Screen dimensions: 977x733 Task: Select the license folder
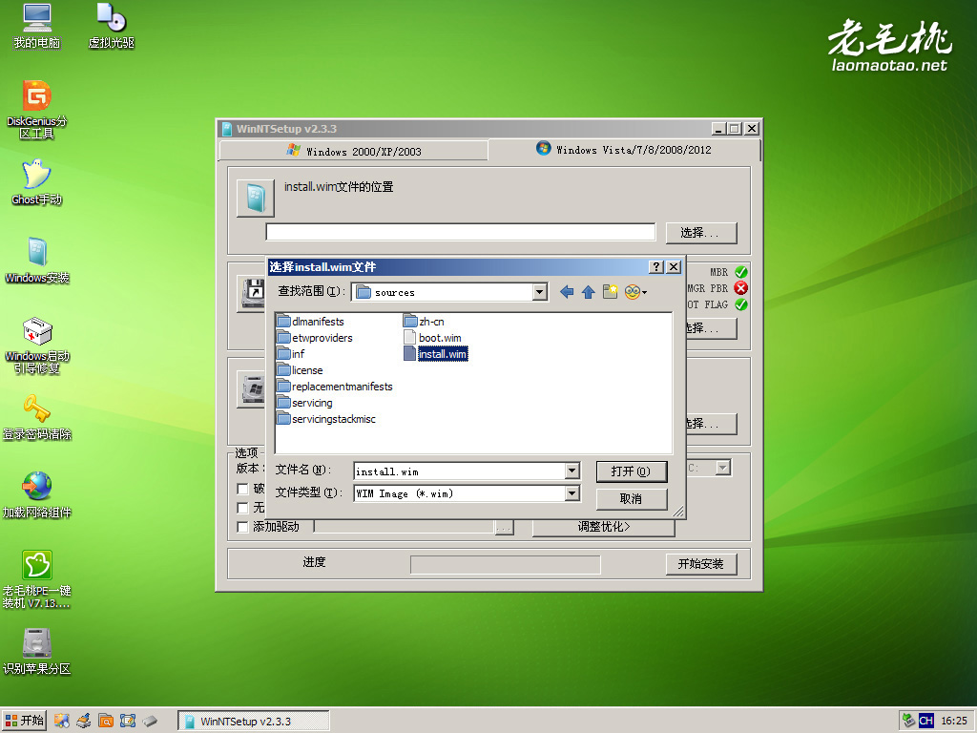(x=301, y=370)
